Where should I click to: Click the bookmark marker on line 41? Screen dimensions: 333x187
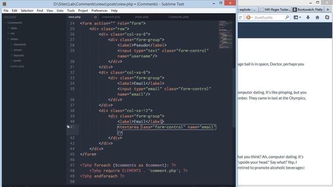[68, 127]
